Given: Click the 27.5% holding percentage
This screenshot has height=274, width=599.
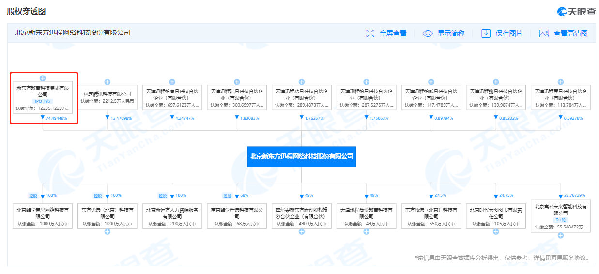Looking at the screenshot, I should (x=440, y=195).
